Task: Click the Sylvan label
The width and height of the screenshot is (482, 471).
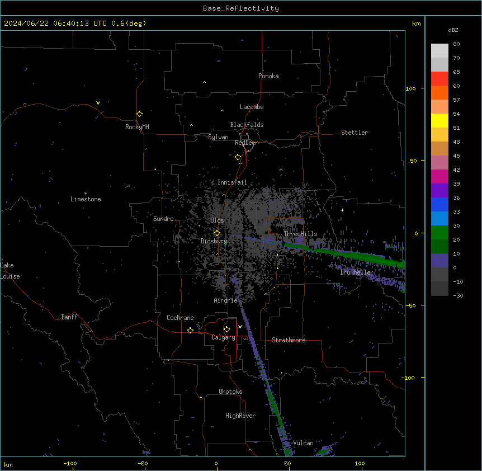Action: (x=218, y=137)
